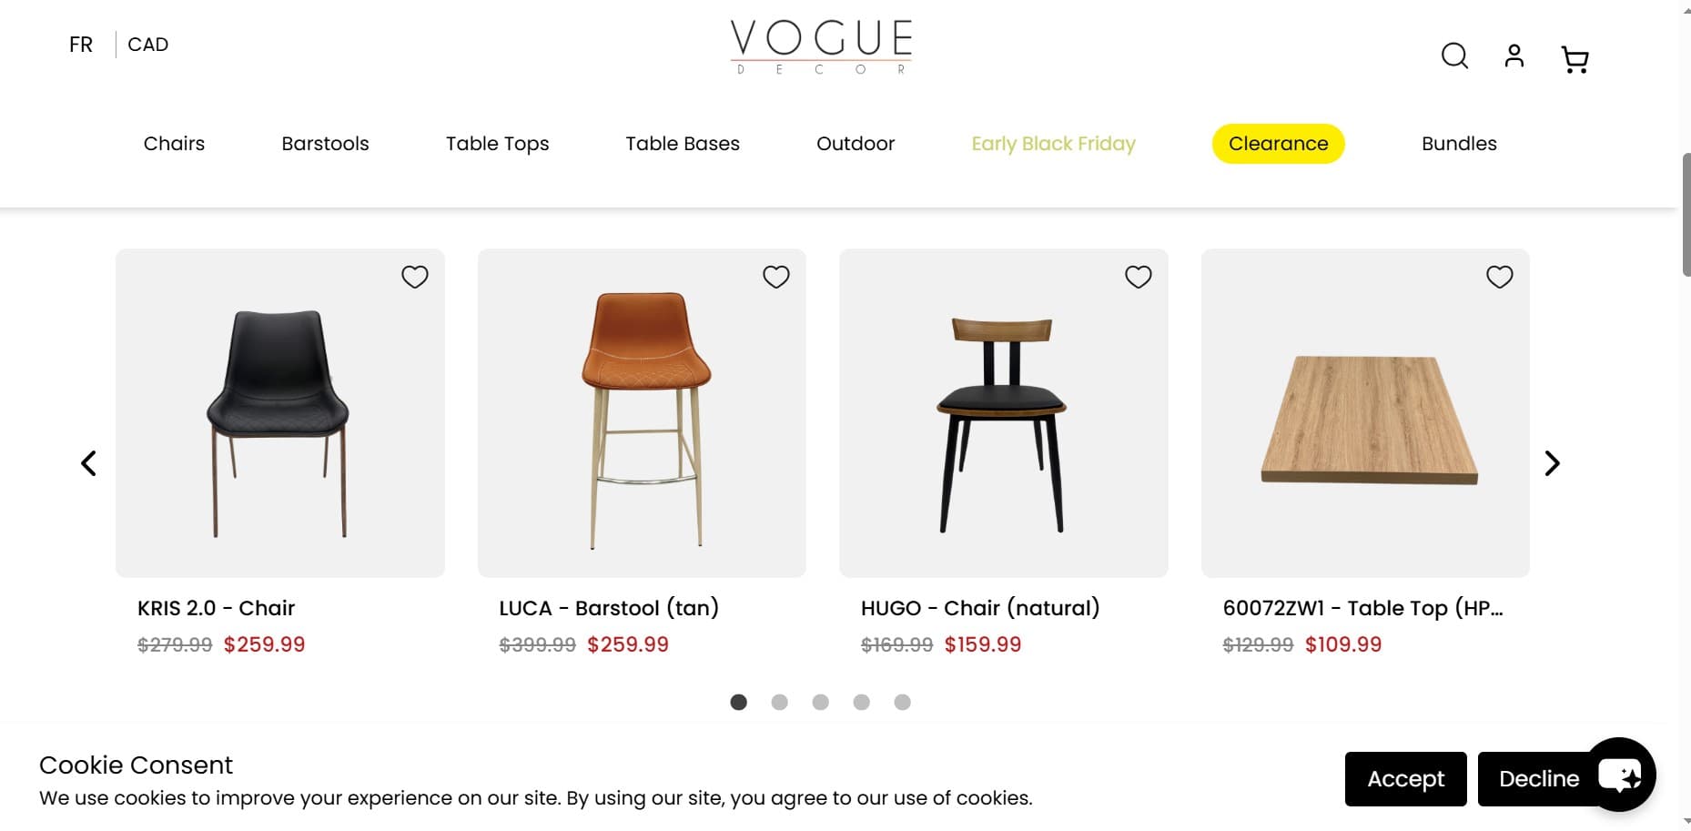Switch site language to FR

81,44
